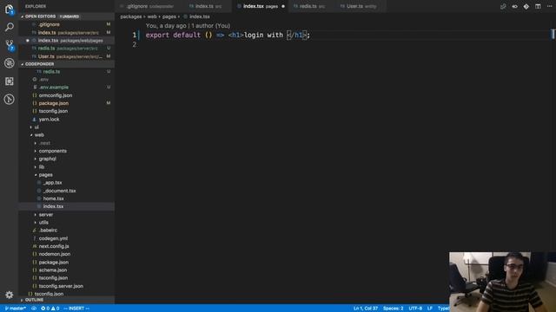The height and width of the screenshot is (312, 556).
Task: Collapse the CODEPONDER folder section
Action: [67, 64]
